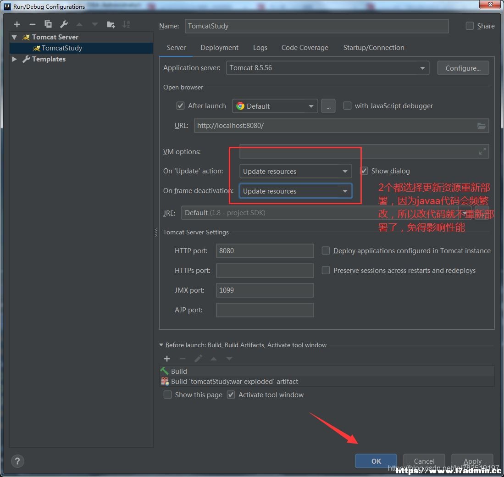Remove the selected before launch task
The height and width of the screenshot is (477, 504).
(x=182, y=358)
